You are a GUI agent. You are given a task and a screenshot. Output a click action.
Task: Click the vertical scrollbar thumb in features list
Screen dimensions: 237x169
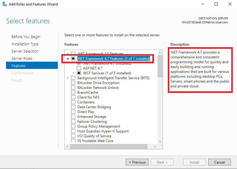pyautogui.click(x=160, y=66)
